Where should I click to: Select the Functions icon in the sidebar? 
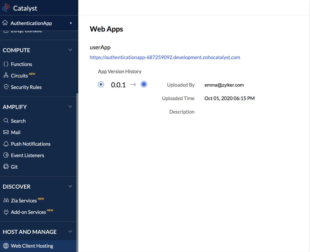6,64
